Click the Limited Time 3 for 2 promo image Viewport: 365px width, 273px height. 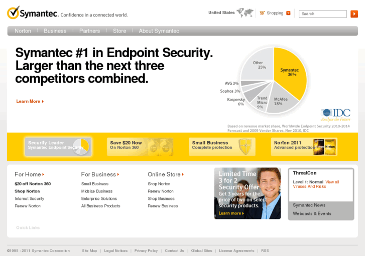tap(248, 193)
